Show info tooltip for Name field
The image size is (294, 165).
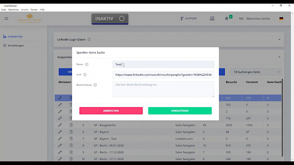(x=87, y=64)
